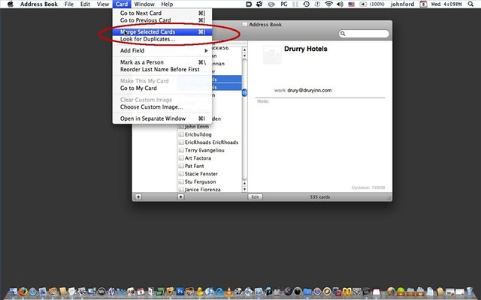The height and width of the screenshot is (300, 481).
Task: Add a new card with the plus button
Action: 180,196
